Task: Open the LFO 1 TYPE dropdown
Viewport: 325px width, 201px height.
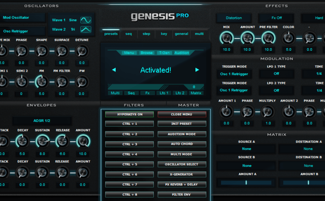Action: pyautogui.click(x=276, y=74)
